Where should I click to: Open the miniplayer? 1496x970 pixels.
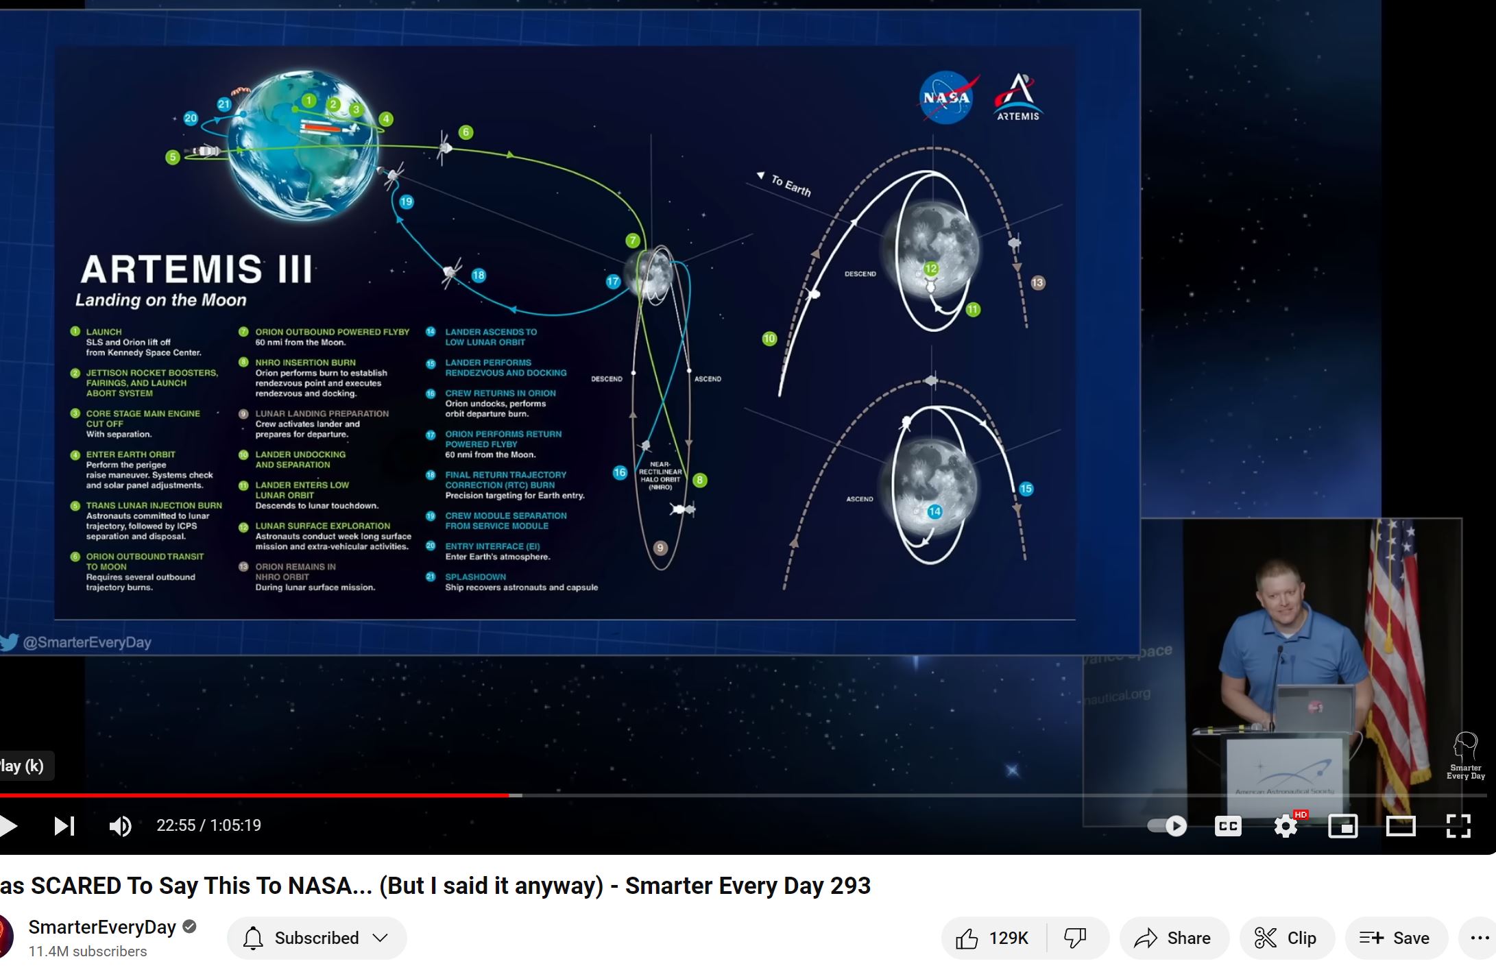1343,826
